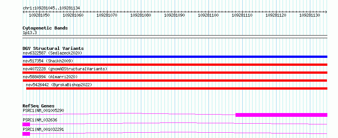The height and width of the screenshot is (138, 338).
Task: Click ruler position 109281060
Action: [x=73, y=15]
